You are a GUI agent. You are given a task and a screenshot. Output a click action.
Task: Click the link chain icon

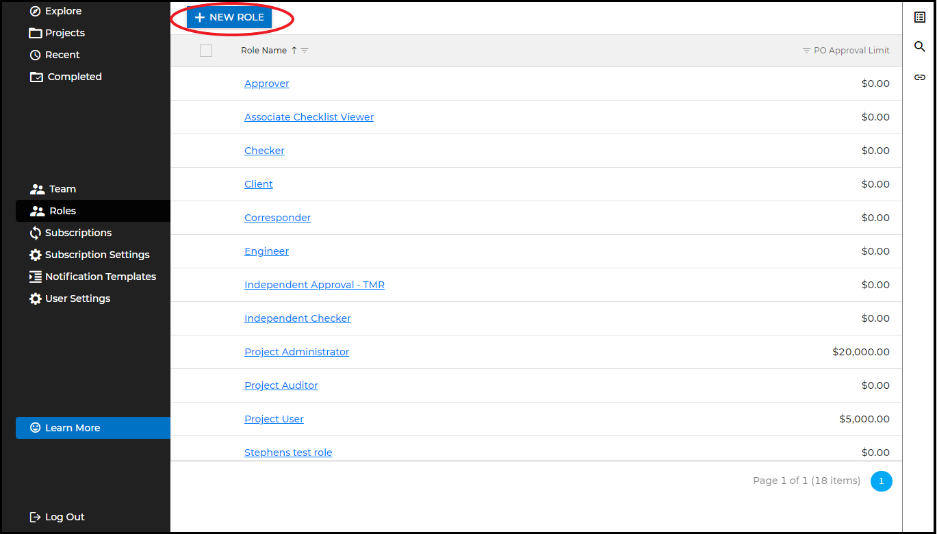coord(920,77)
